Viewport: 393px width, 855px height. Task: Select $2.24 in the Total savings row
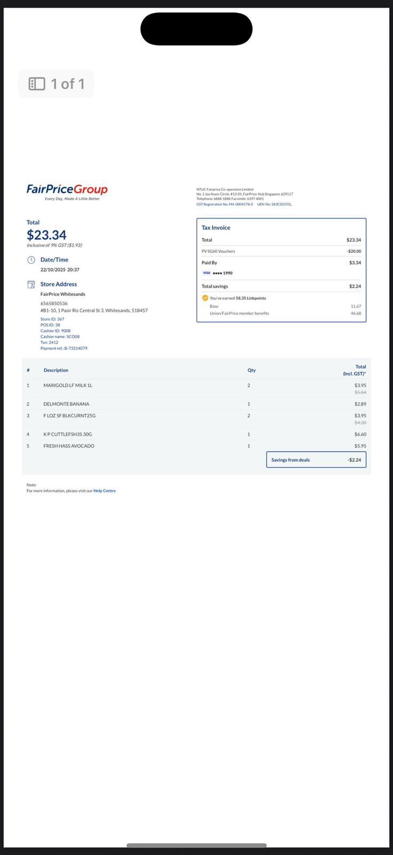pyautogui.click(x=355, y=286)
